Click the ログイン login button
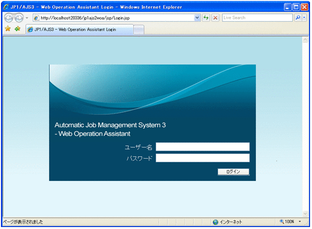Screen dimensions: 312x229 (x=233, y=172)
